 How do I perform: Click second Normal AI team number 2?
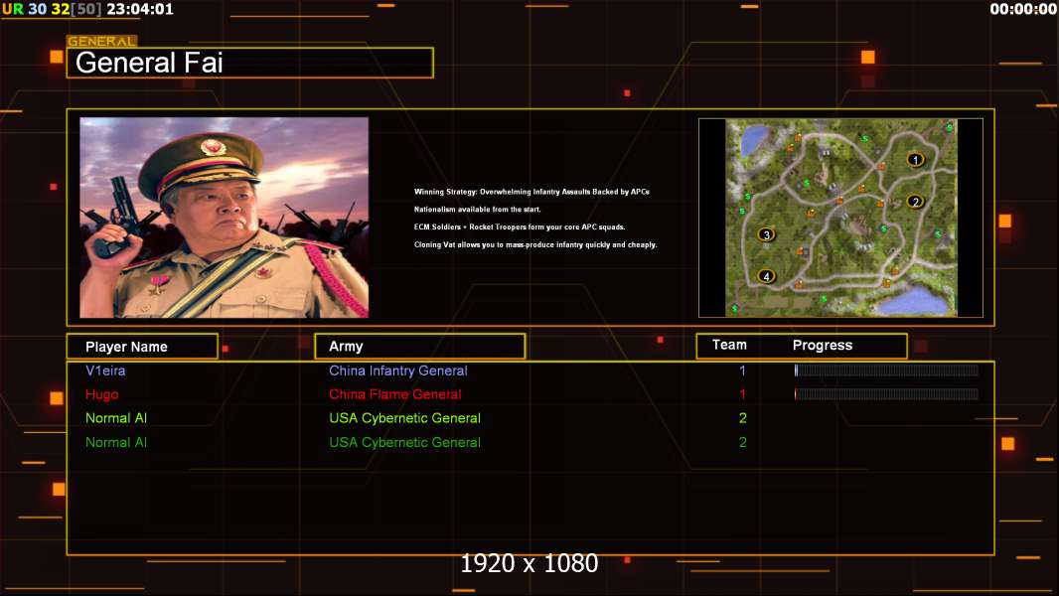point(743,443)
